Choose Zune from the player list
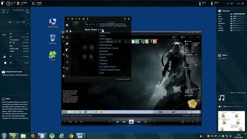The width and height of the screenshot is (247, 139). [x=102, y=73]
